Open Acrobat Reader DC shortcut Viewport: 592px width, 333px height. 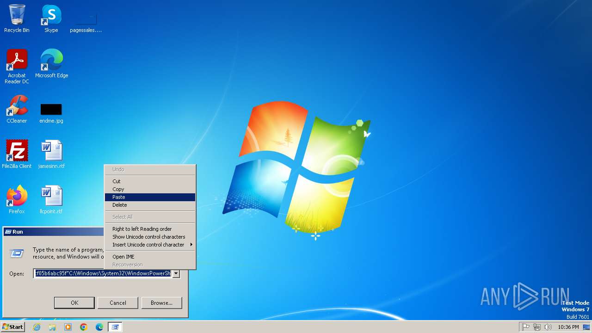pyautogui.click(x=17, y=67)
